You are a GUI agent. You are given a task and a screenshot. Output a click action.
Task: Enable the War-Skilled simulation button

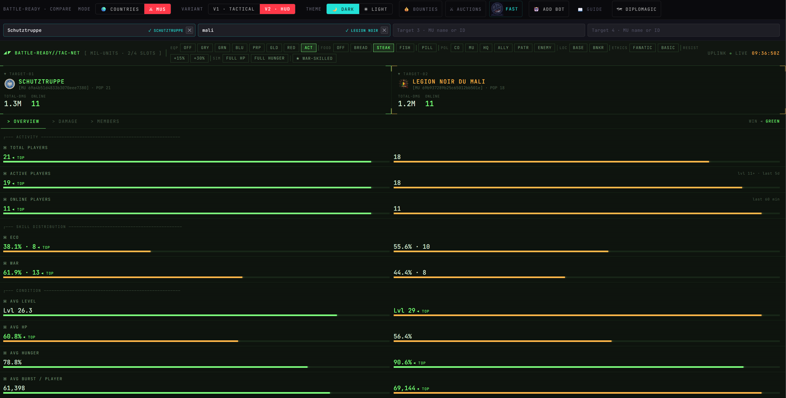click(x=314, y=58)
